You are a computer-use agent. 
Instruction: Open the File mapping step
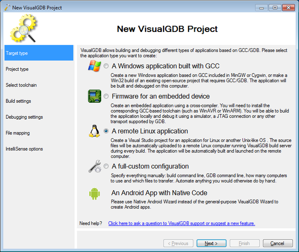(39, 133)
